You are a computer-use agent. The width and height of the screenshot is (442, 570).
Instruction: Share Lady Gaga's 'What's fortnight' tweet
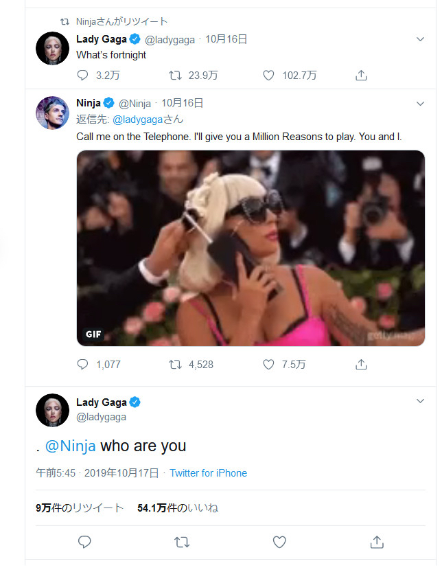[x=362, y=76]
